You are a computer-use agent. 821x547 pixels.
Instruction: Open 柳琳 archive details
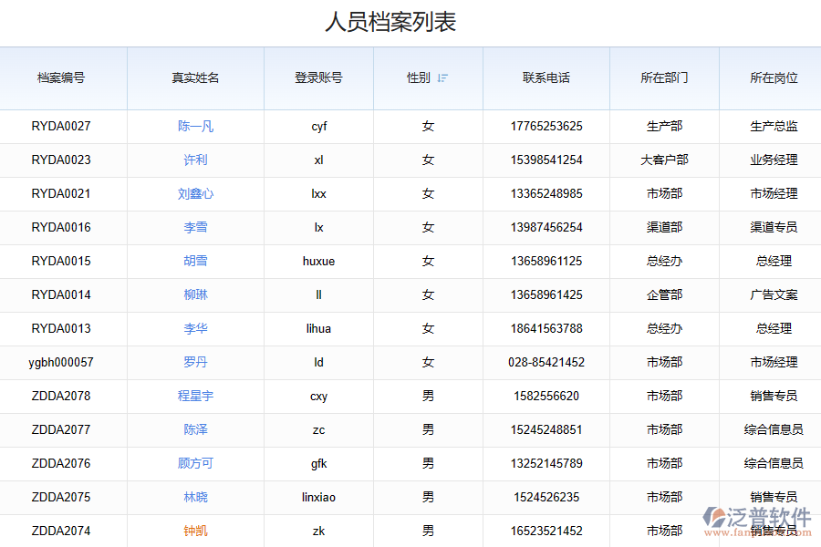195,295
